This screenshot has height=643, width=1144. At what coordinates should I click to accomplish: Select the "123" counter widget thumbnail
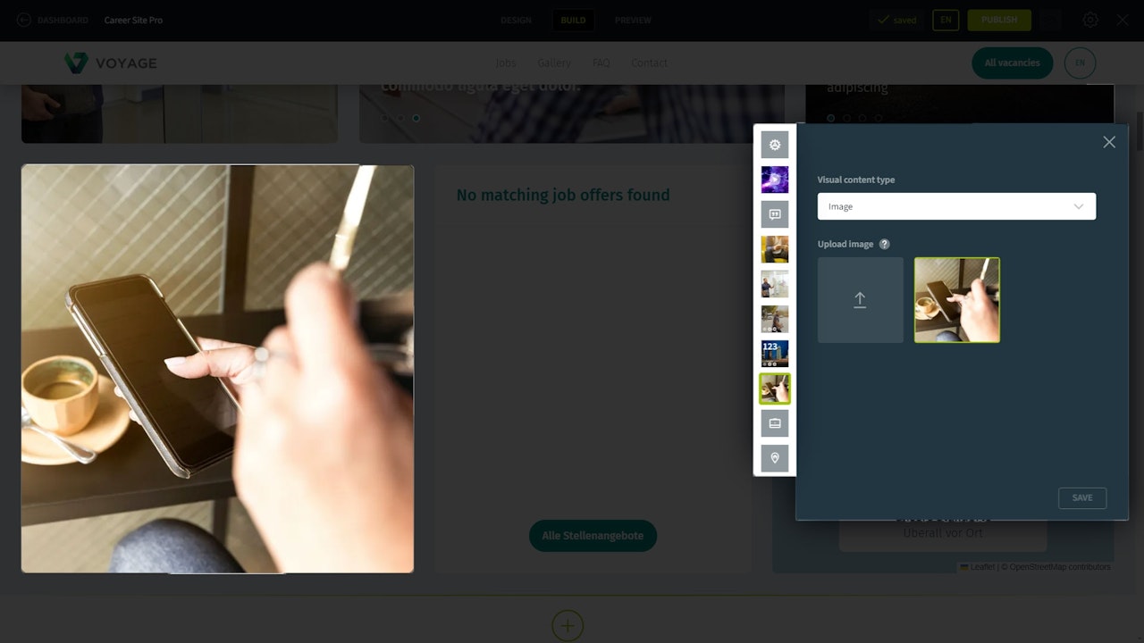775,354
